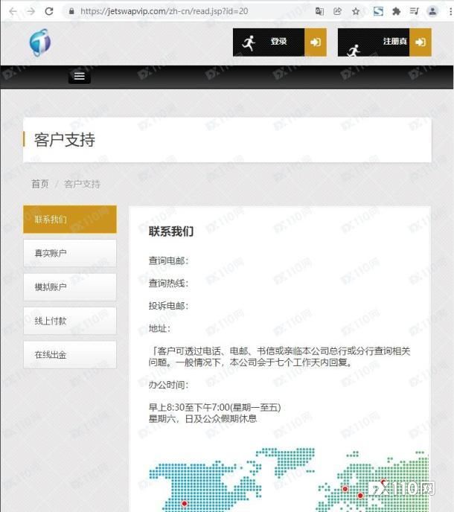Screen dimensions: 454x512
Task: Click the 地址 label
Action: tap(159, 328)
